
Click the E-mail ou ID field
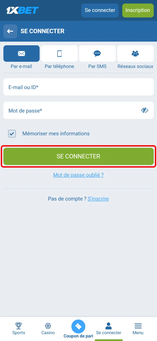[x=78, y=87]
